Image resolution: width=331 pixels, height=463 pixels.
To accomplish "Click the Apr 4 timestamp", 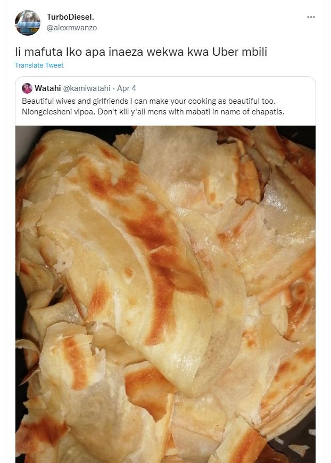I will [x=127, y=88].
